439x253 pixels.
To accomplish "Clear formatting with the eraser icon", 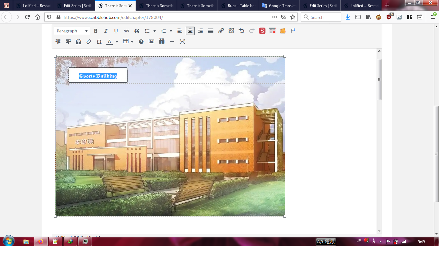I will pyautogui.click(x=89, y=41).
